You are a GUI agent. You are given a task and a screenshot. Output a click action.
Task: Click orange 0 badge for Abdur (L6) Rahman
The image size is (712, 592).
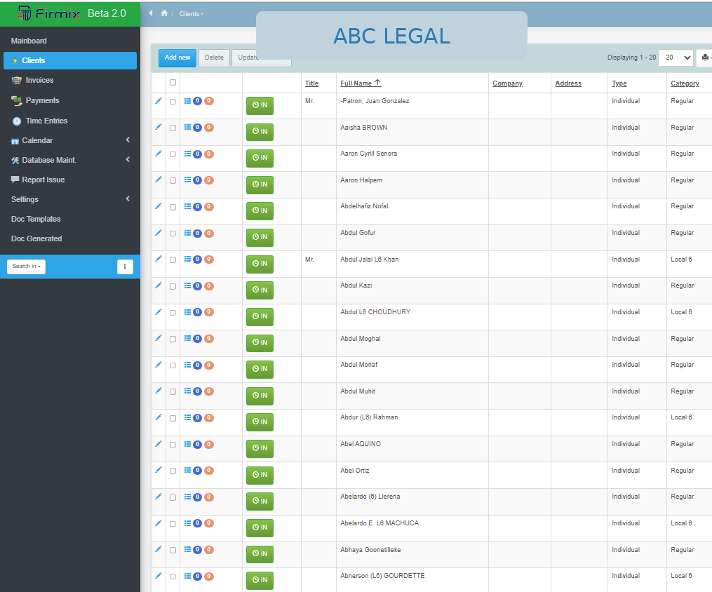209,417
